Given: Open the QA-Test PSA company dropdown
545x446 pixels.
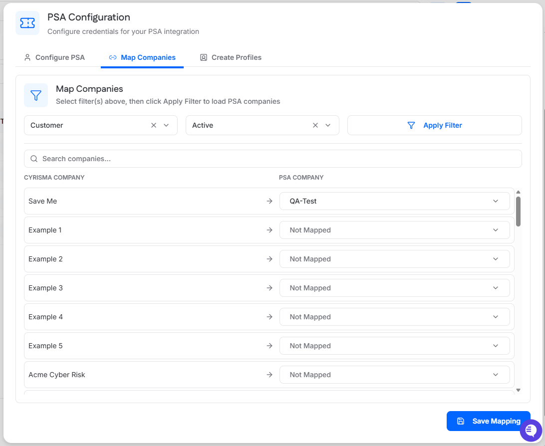Looking at the screenshot, I should coord(394,201).
